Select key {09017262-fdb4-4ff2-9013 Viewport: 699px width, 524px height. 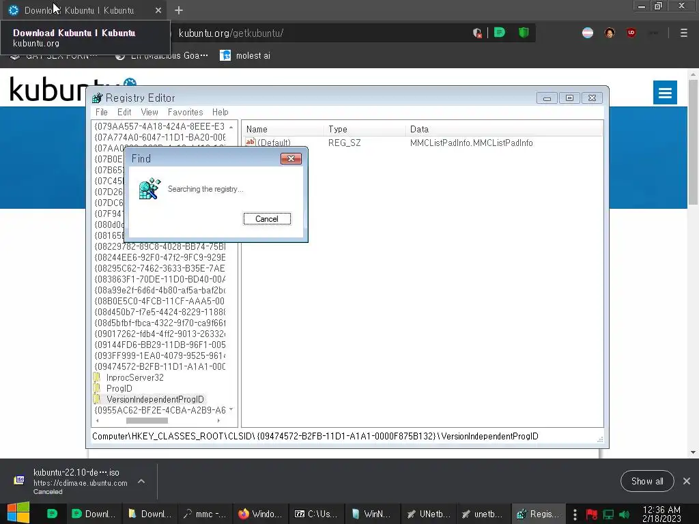click(160, 334)
